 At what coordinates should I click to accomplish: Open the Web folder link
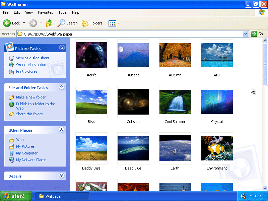point(20,140)
